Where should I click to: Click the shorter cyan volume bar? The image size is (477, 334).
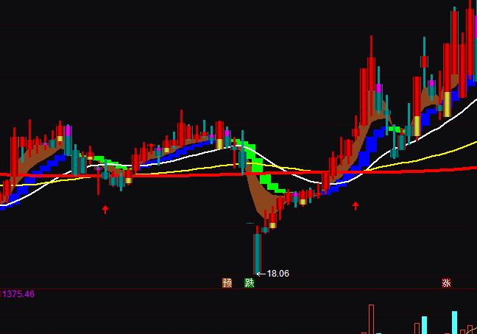tap(424, 325)
